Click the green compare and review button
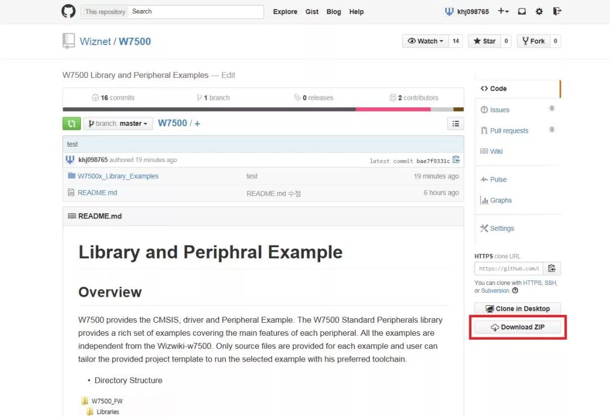 (x=72, y=123)
